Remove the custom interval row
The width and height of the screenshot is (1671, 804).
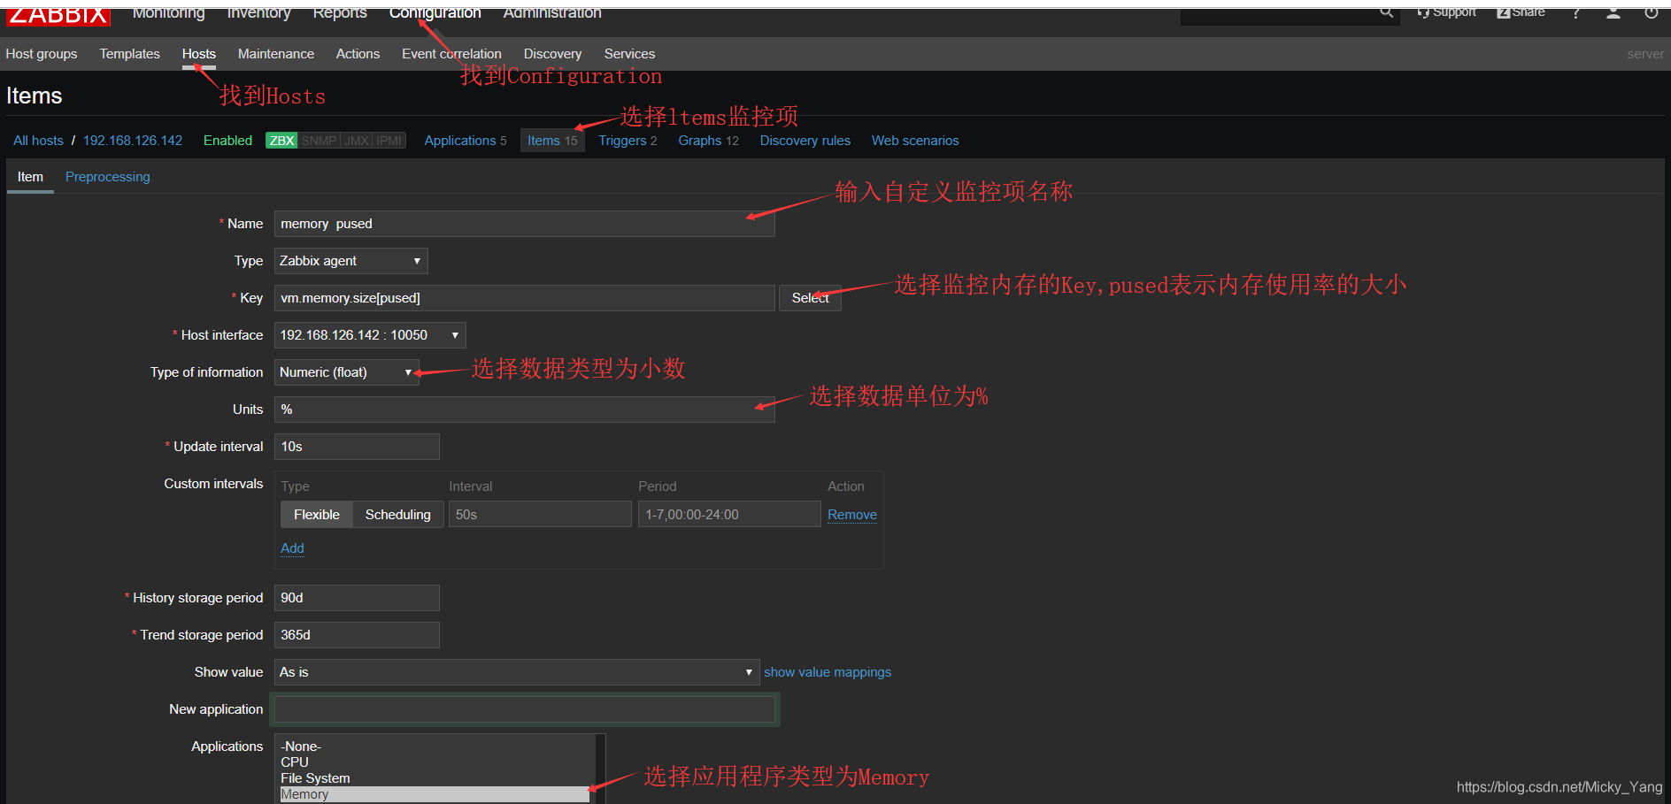(852, 515)
